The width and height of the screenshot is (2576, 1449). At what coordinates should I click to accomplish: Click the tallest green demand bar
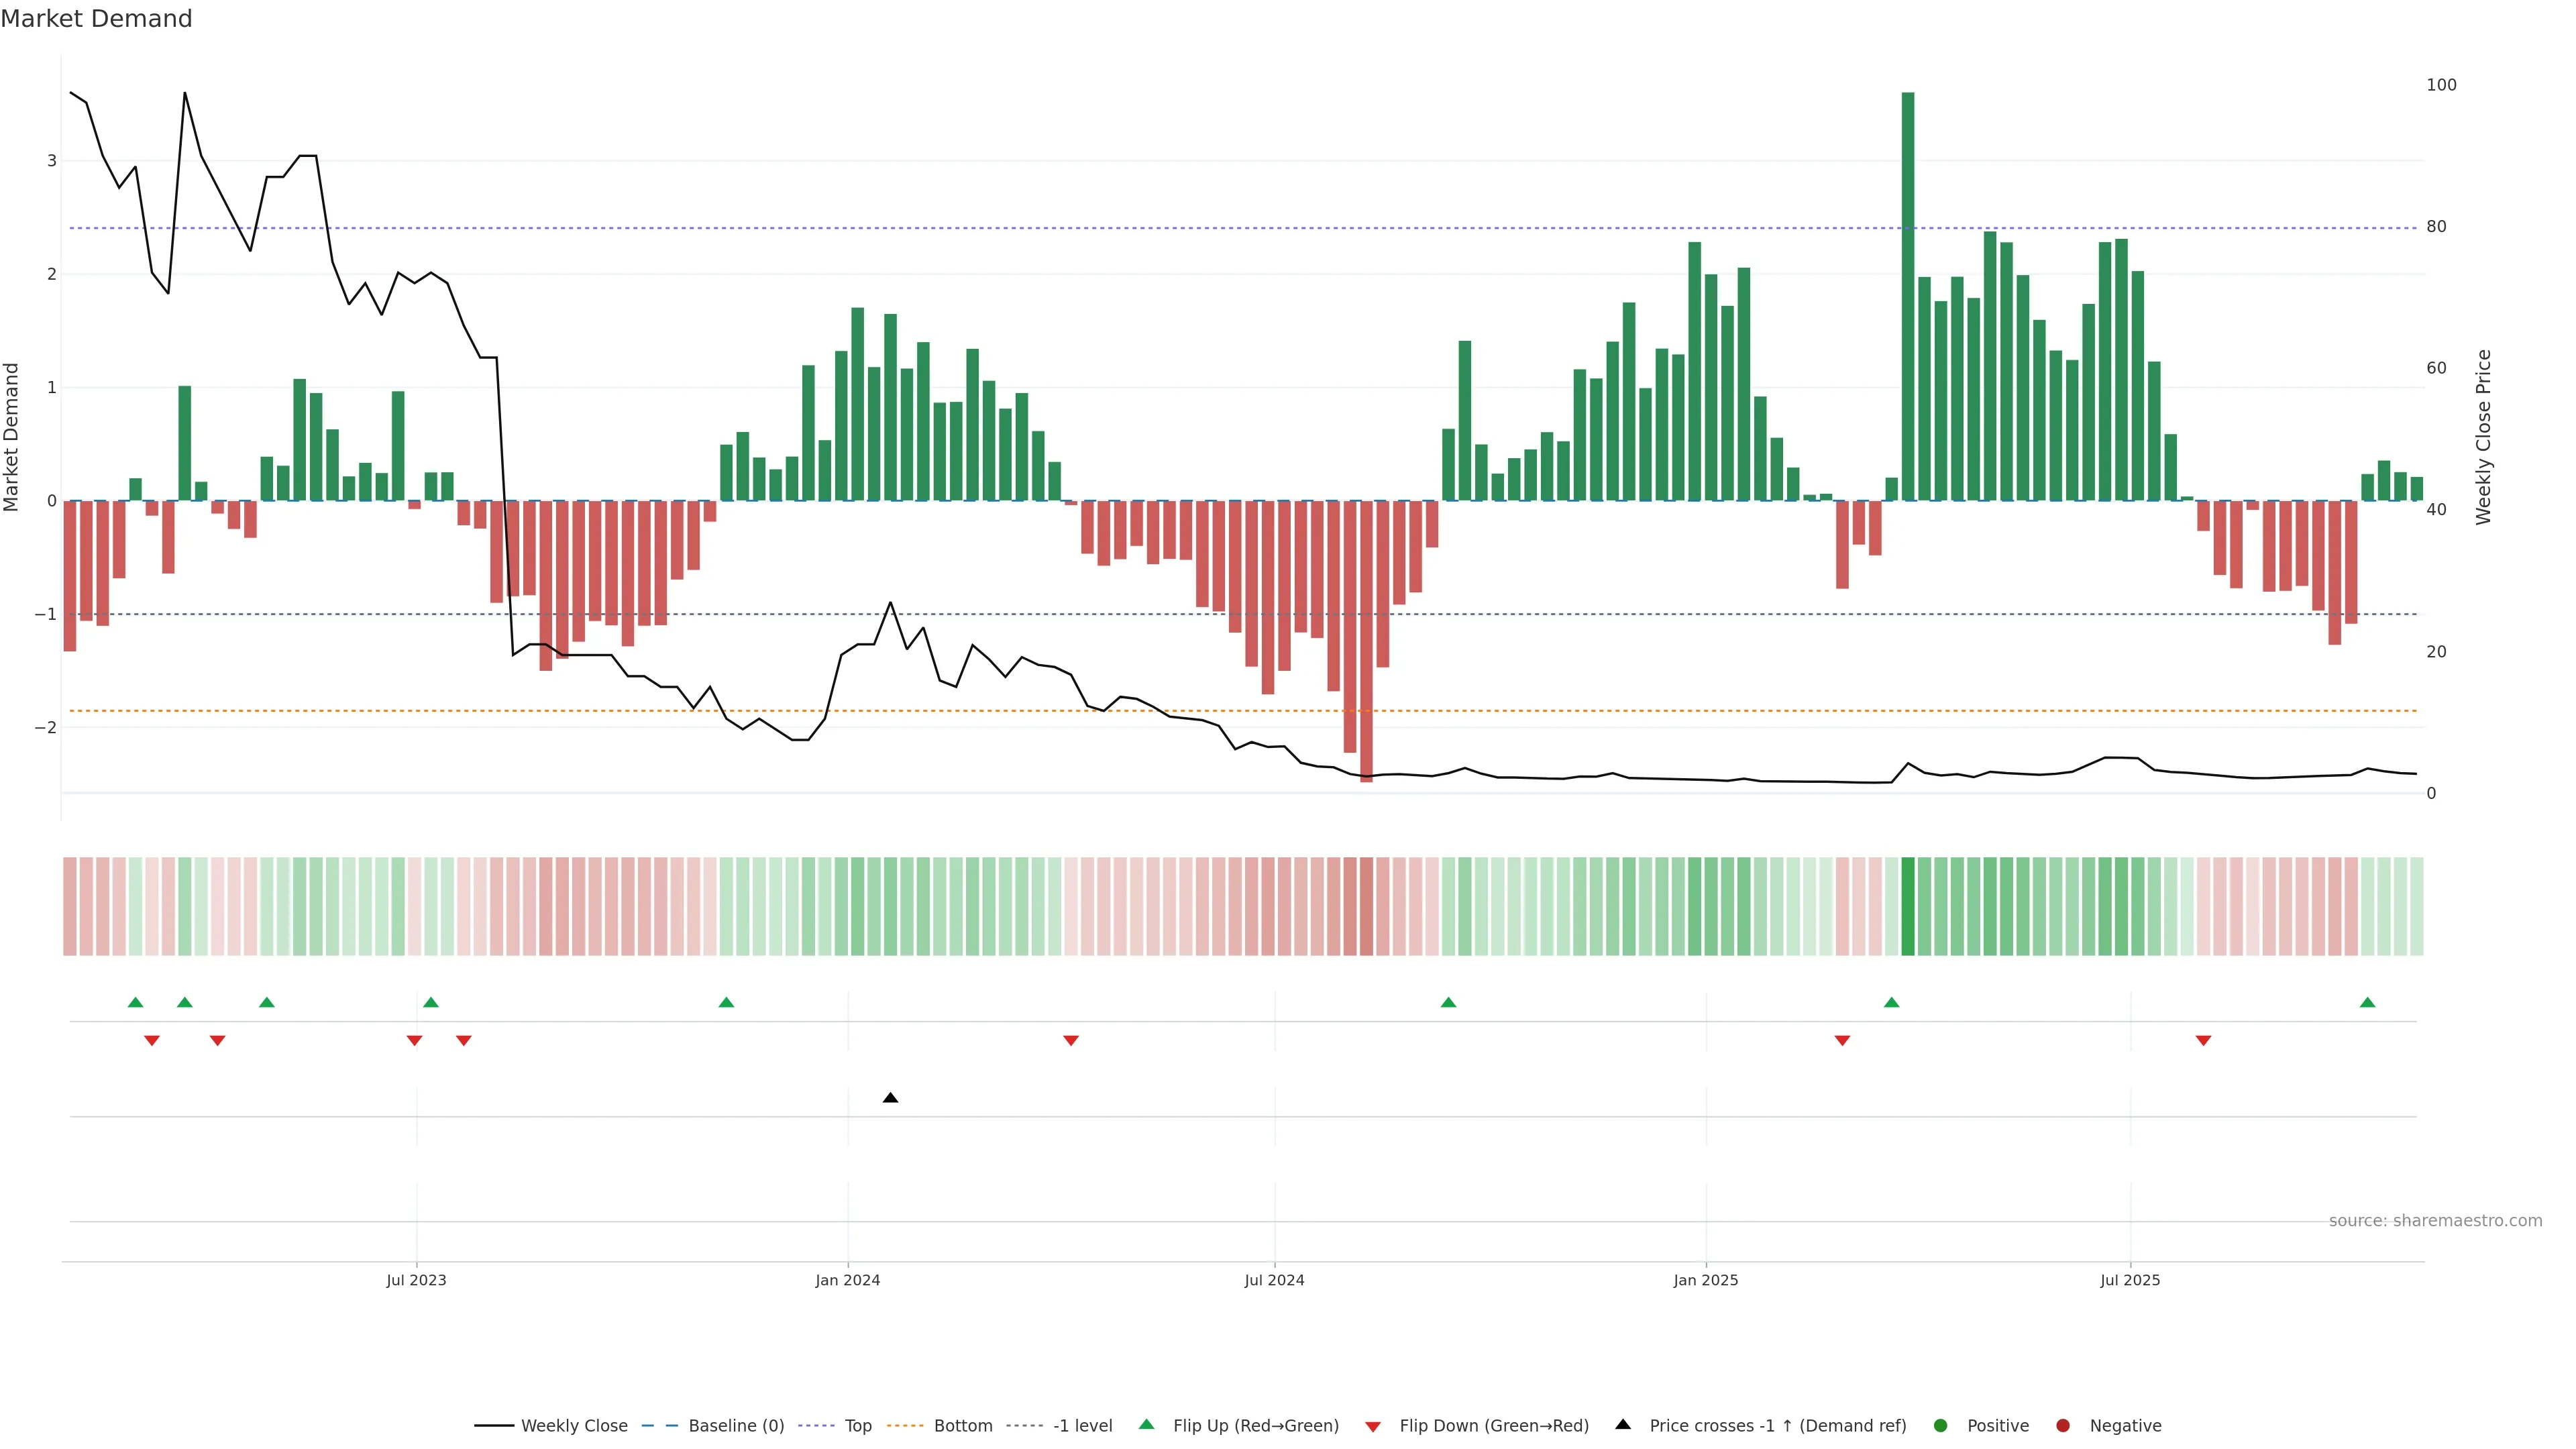click(1908, 296)
